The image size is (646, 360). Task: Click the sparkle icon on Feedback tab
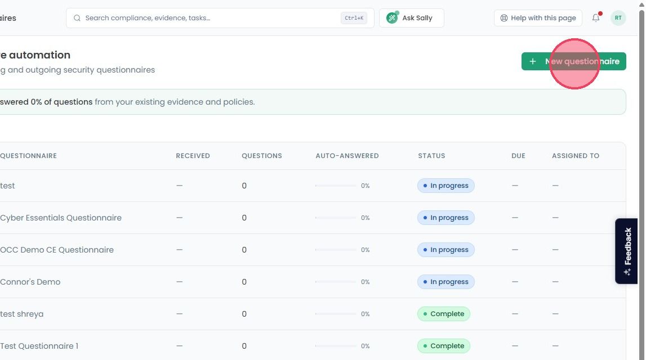(x=627, y=272)
